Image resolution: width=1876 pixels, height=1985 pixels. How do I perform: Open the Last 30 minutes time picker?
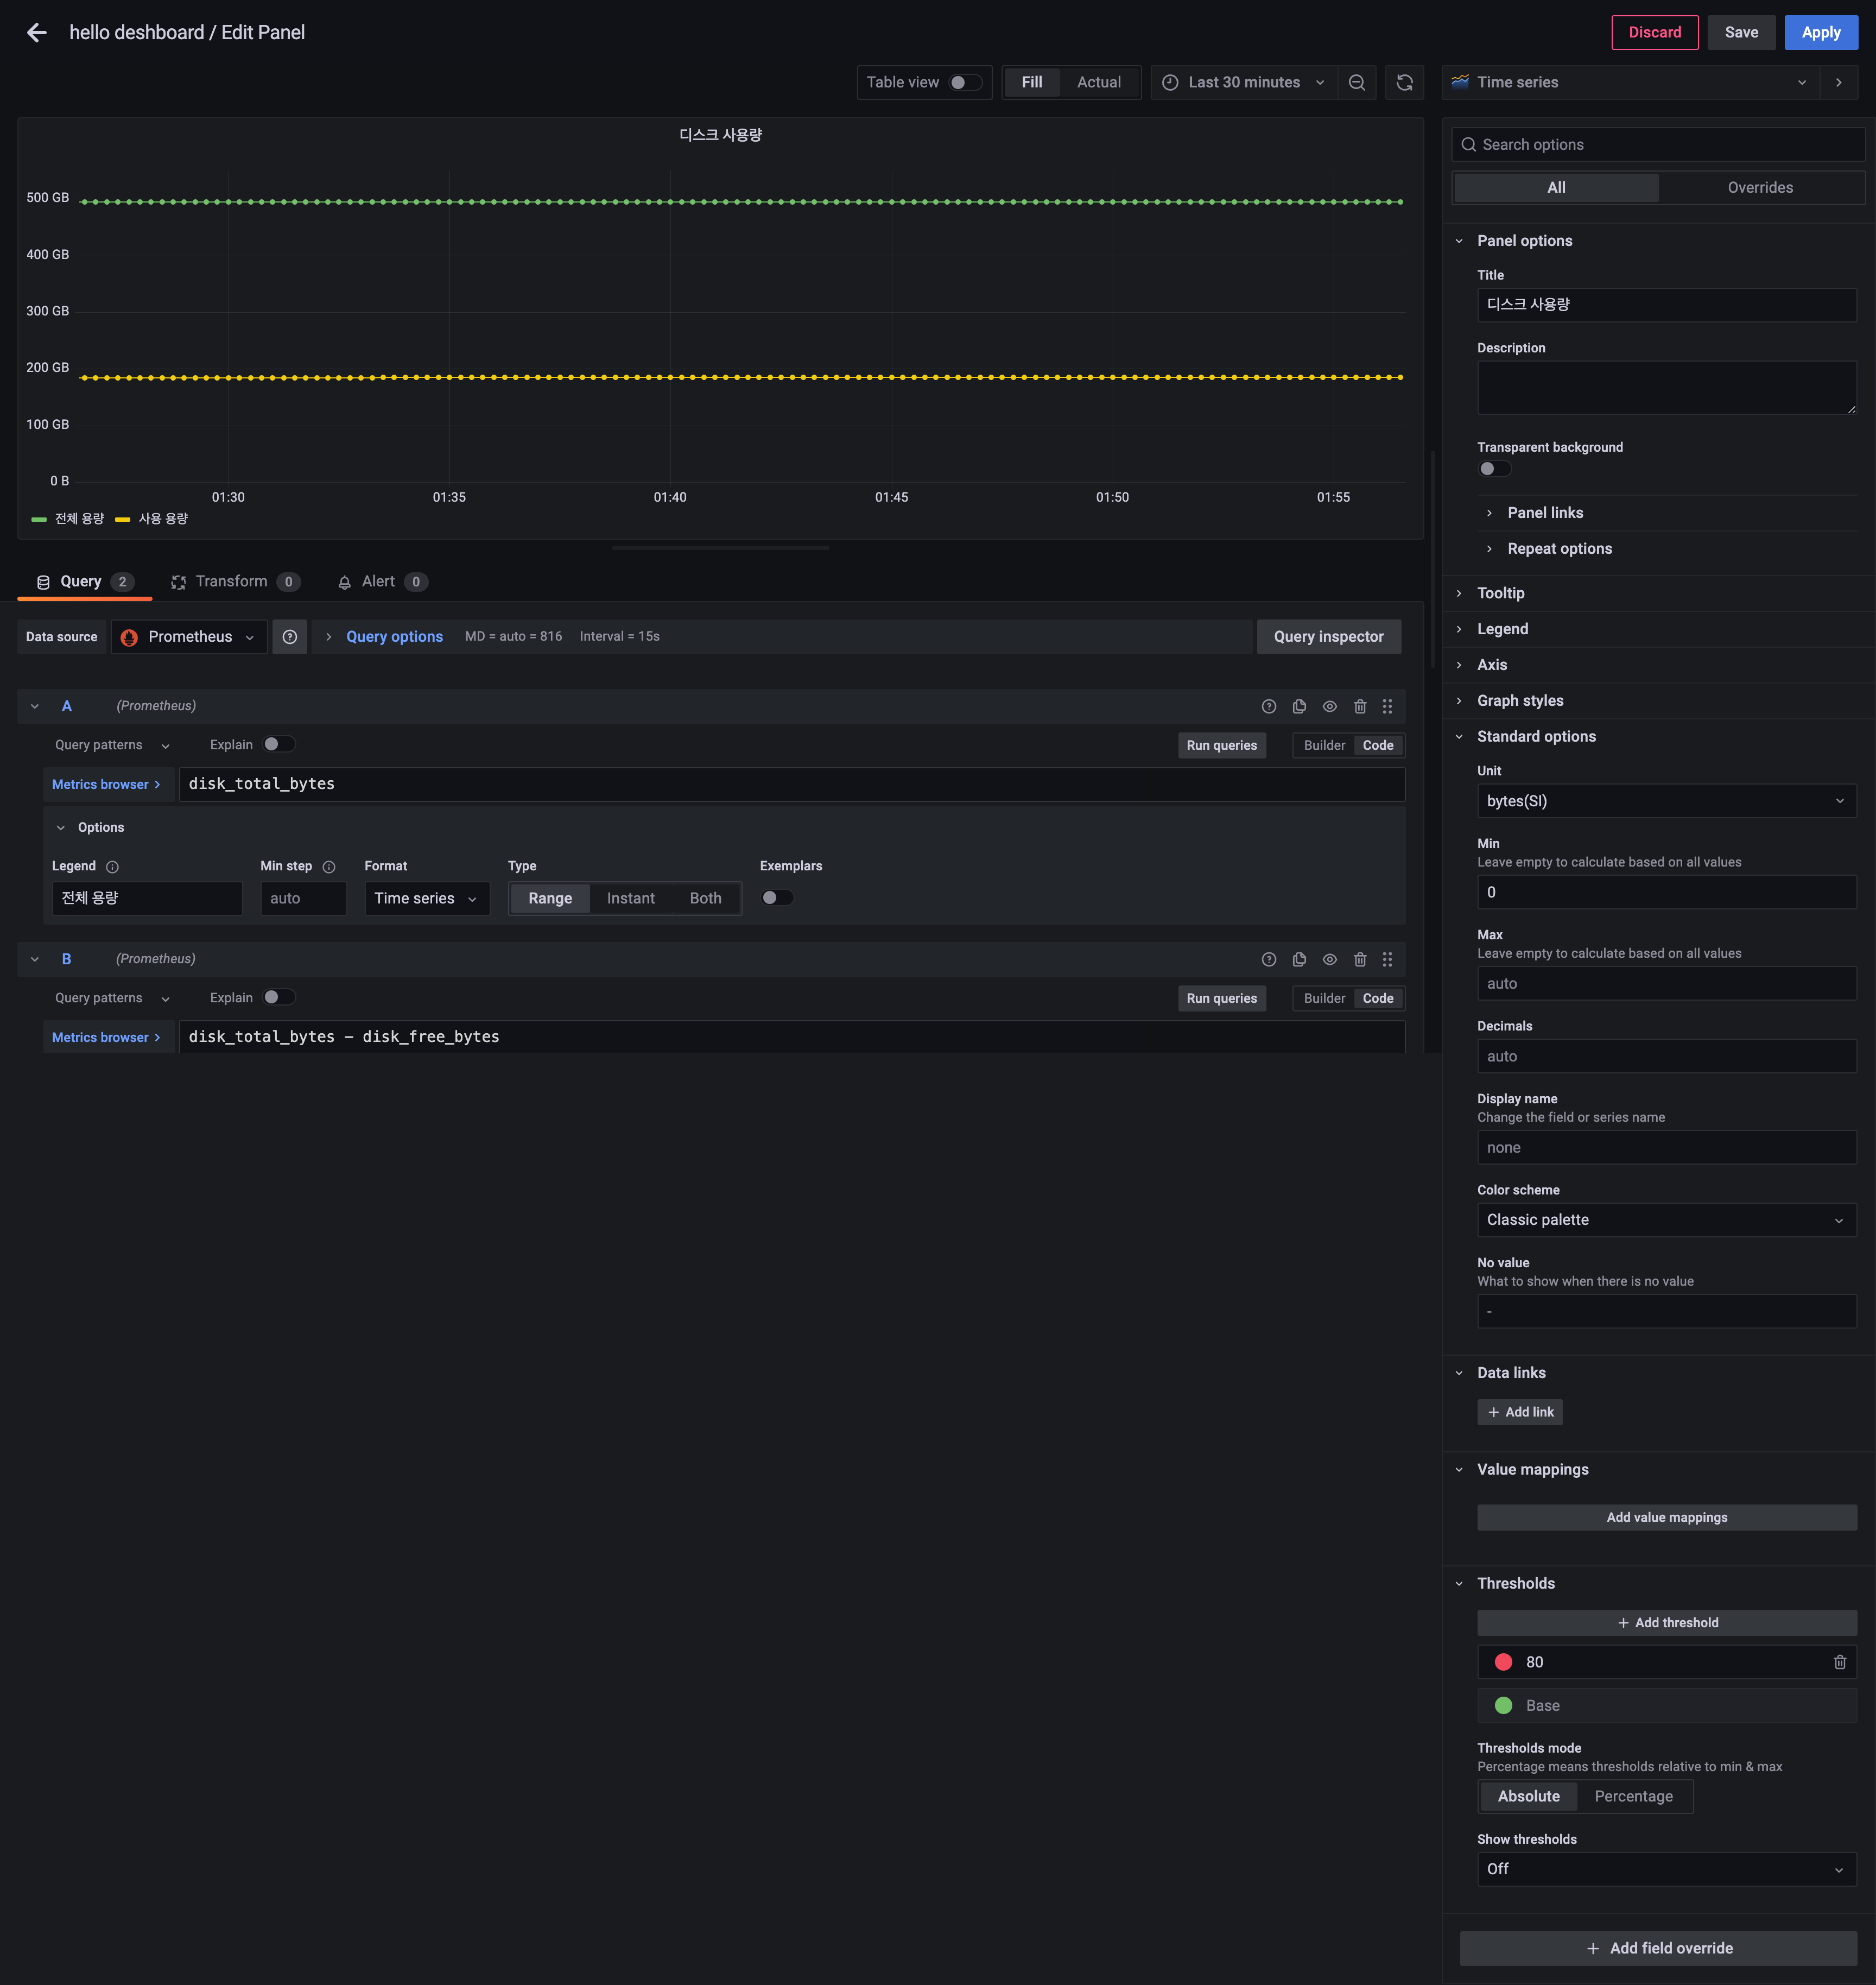coord(1244,83)
